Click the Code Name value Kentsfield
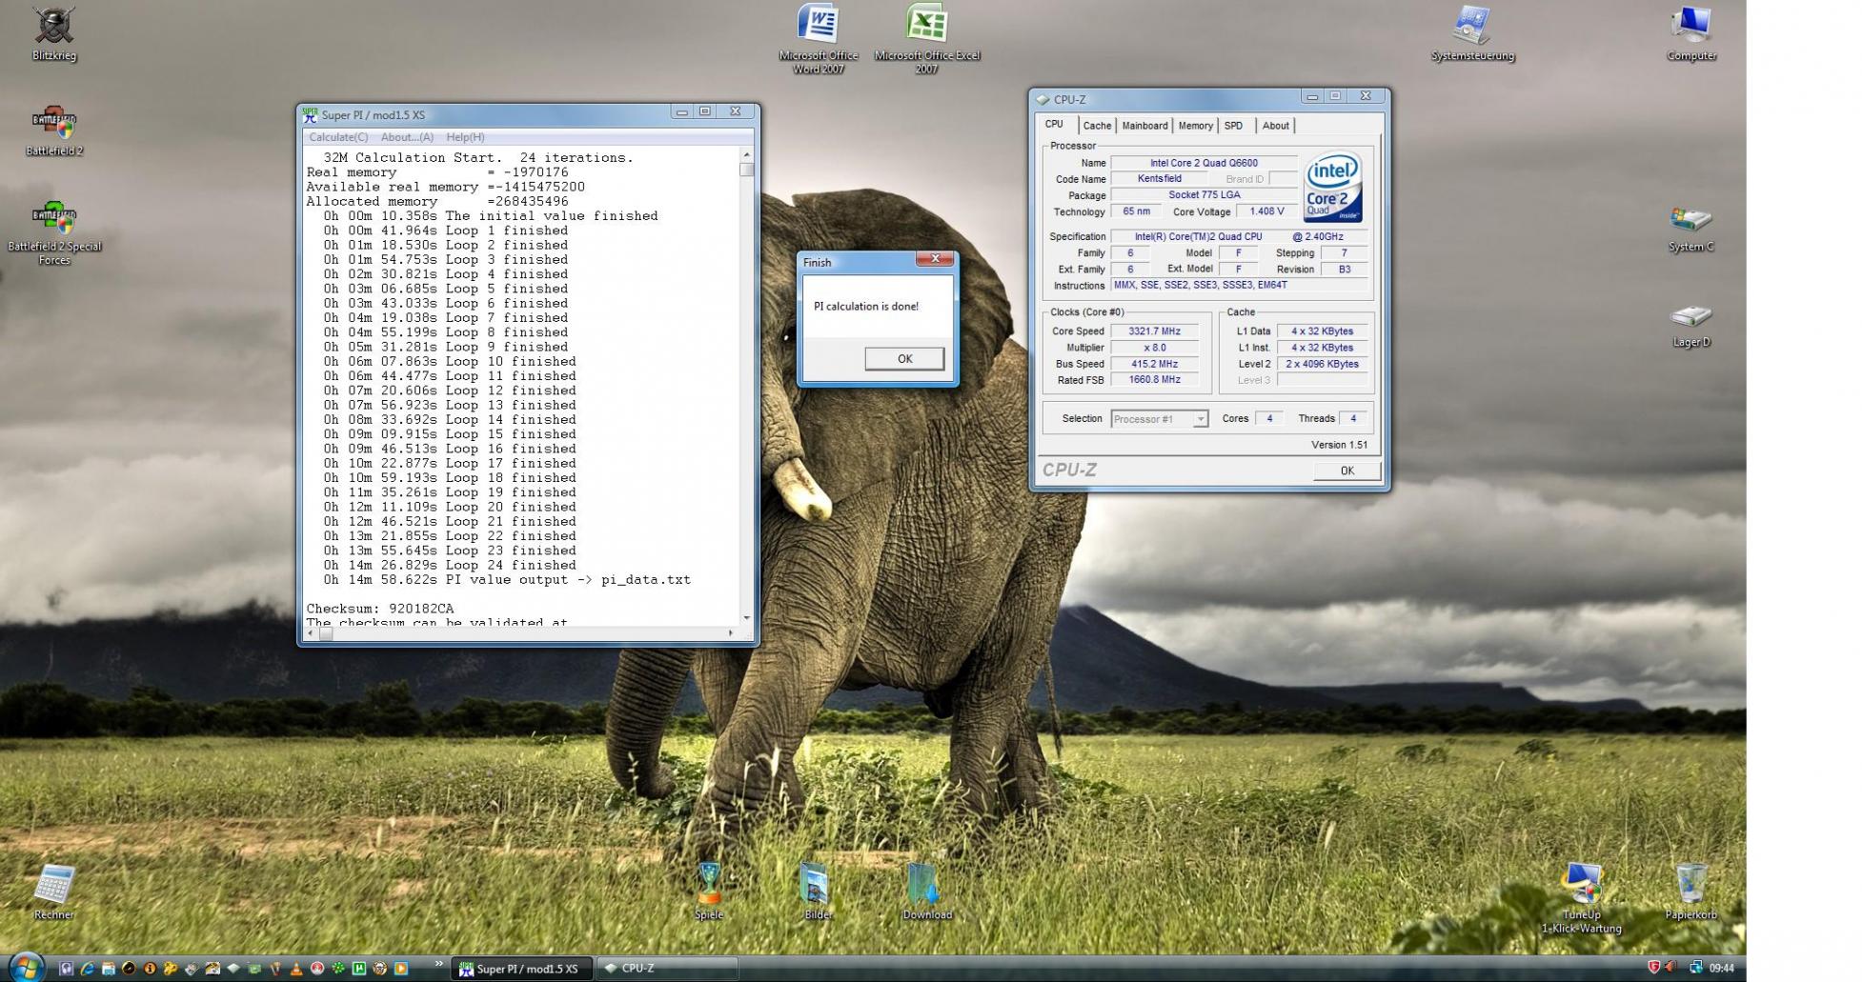The image size is (1862, 982). pyautogui.click(x=1159, y=179)
